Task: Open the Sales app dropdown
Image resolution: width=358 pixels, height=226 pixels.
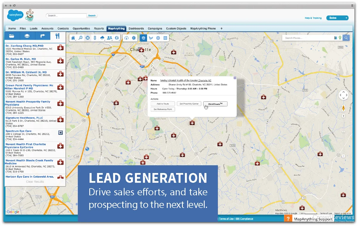Action: (x=337, y=18)
